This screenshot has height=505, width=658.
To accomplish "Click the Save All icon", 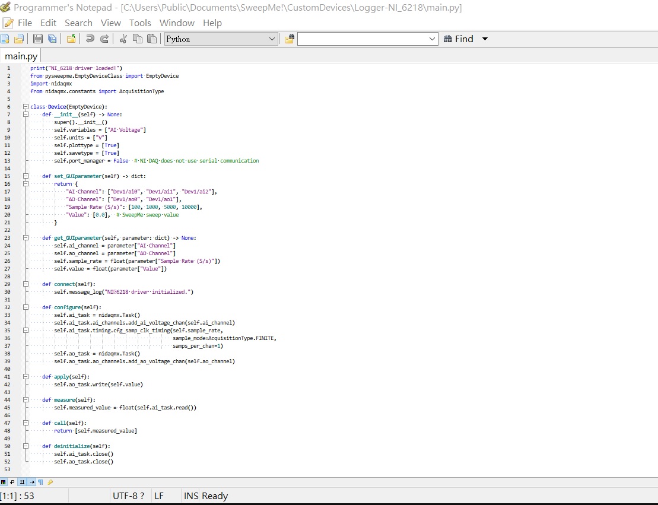I will tap(52, 39).
